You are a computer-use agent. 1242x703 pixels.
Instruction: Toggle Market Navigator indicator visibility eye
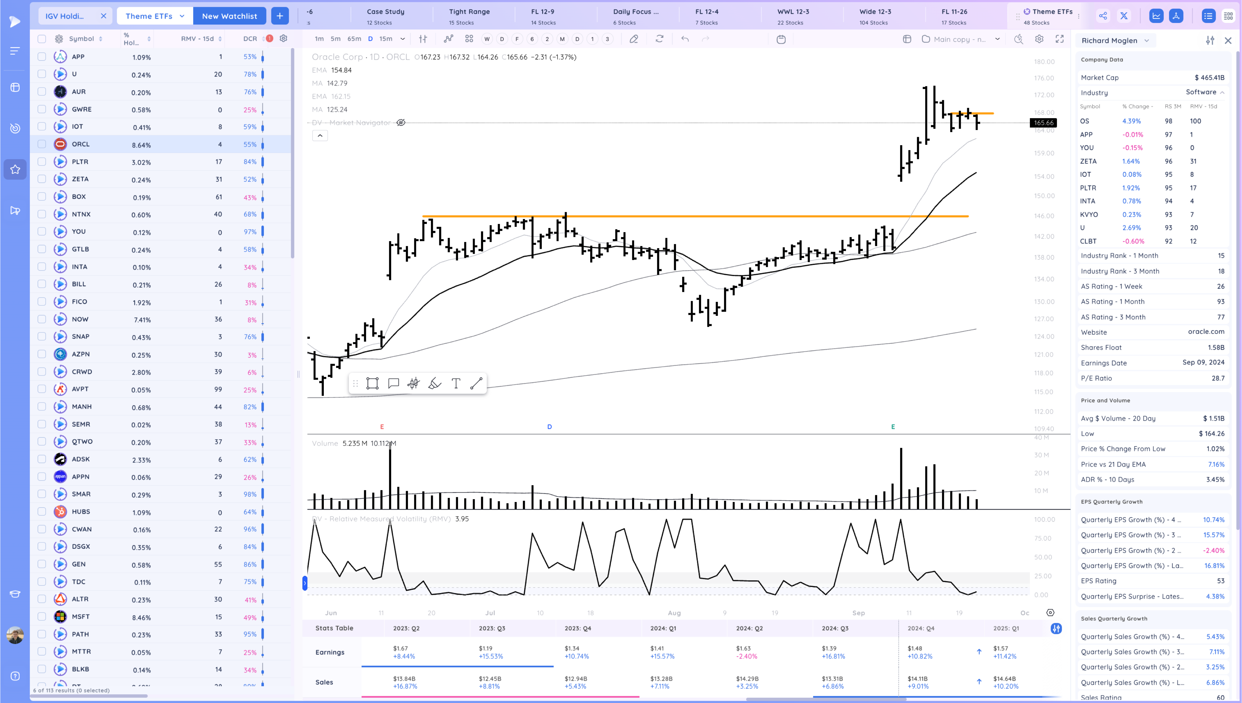click(401, 123)
